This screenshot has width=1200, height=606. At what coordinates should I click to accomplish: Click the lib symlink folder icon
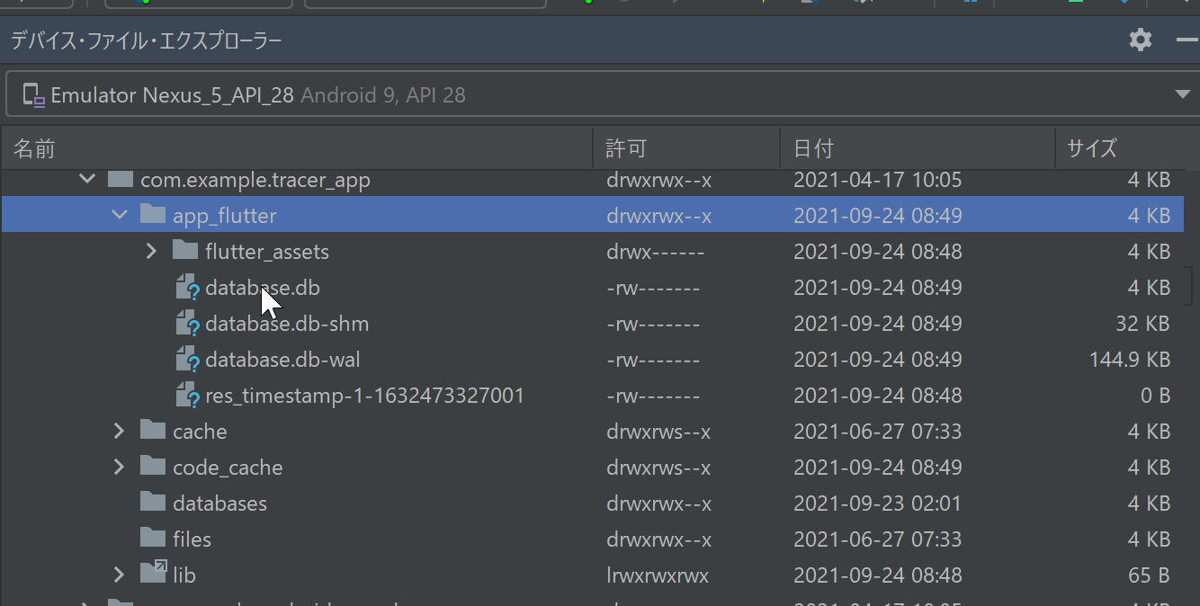(x=153, y=575)
